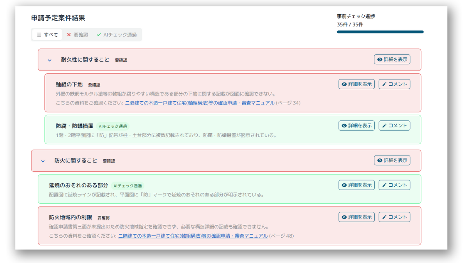Open comment dialog for 軸組の下地
468x263 pixels.
pos(394,84)
